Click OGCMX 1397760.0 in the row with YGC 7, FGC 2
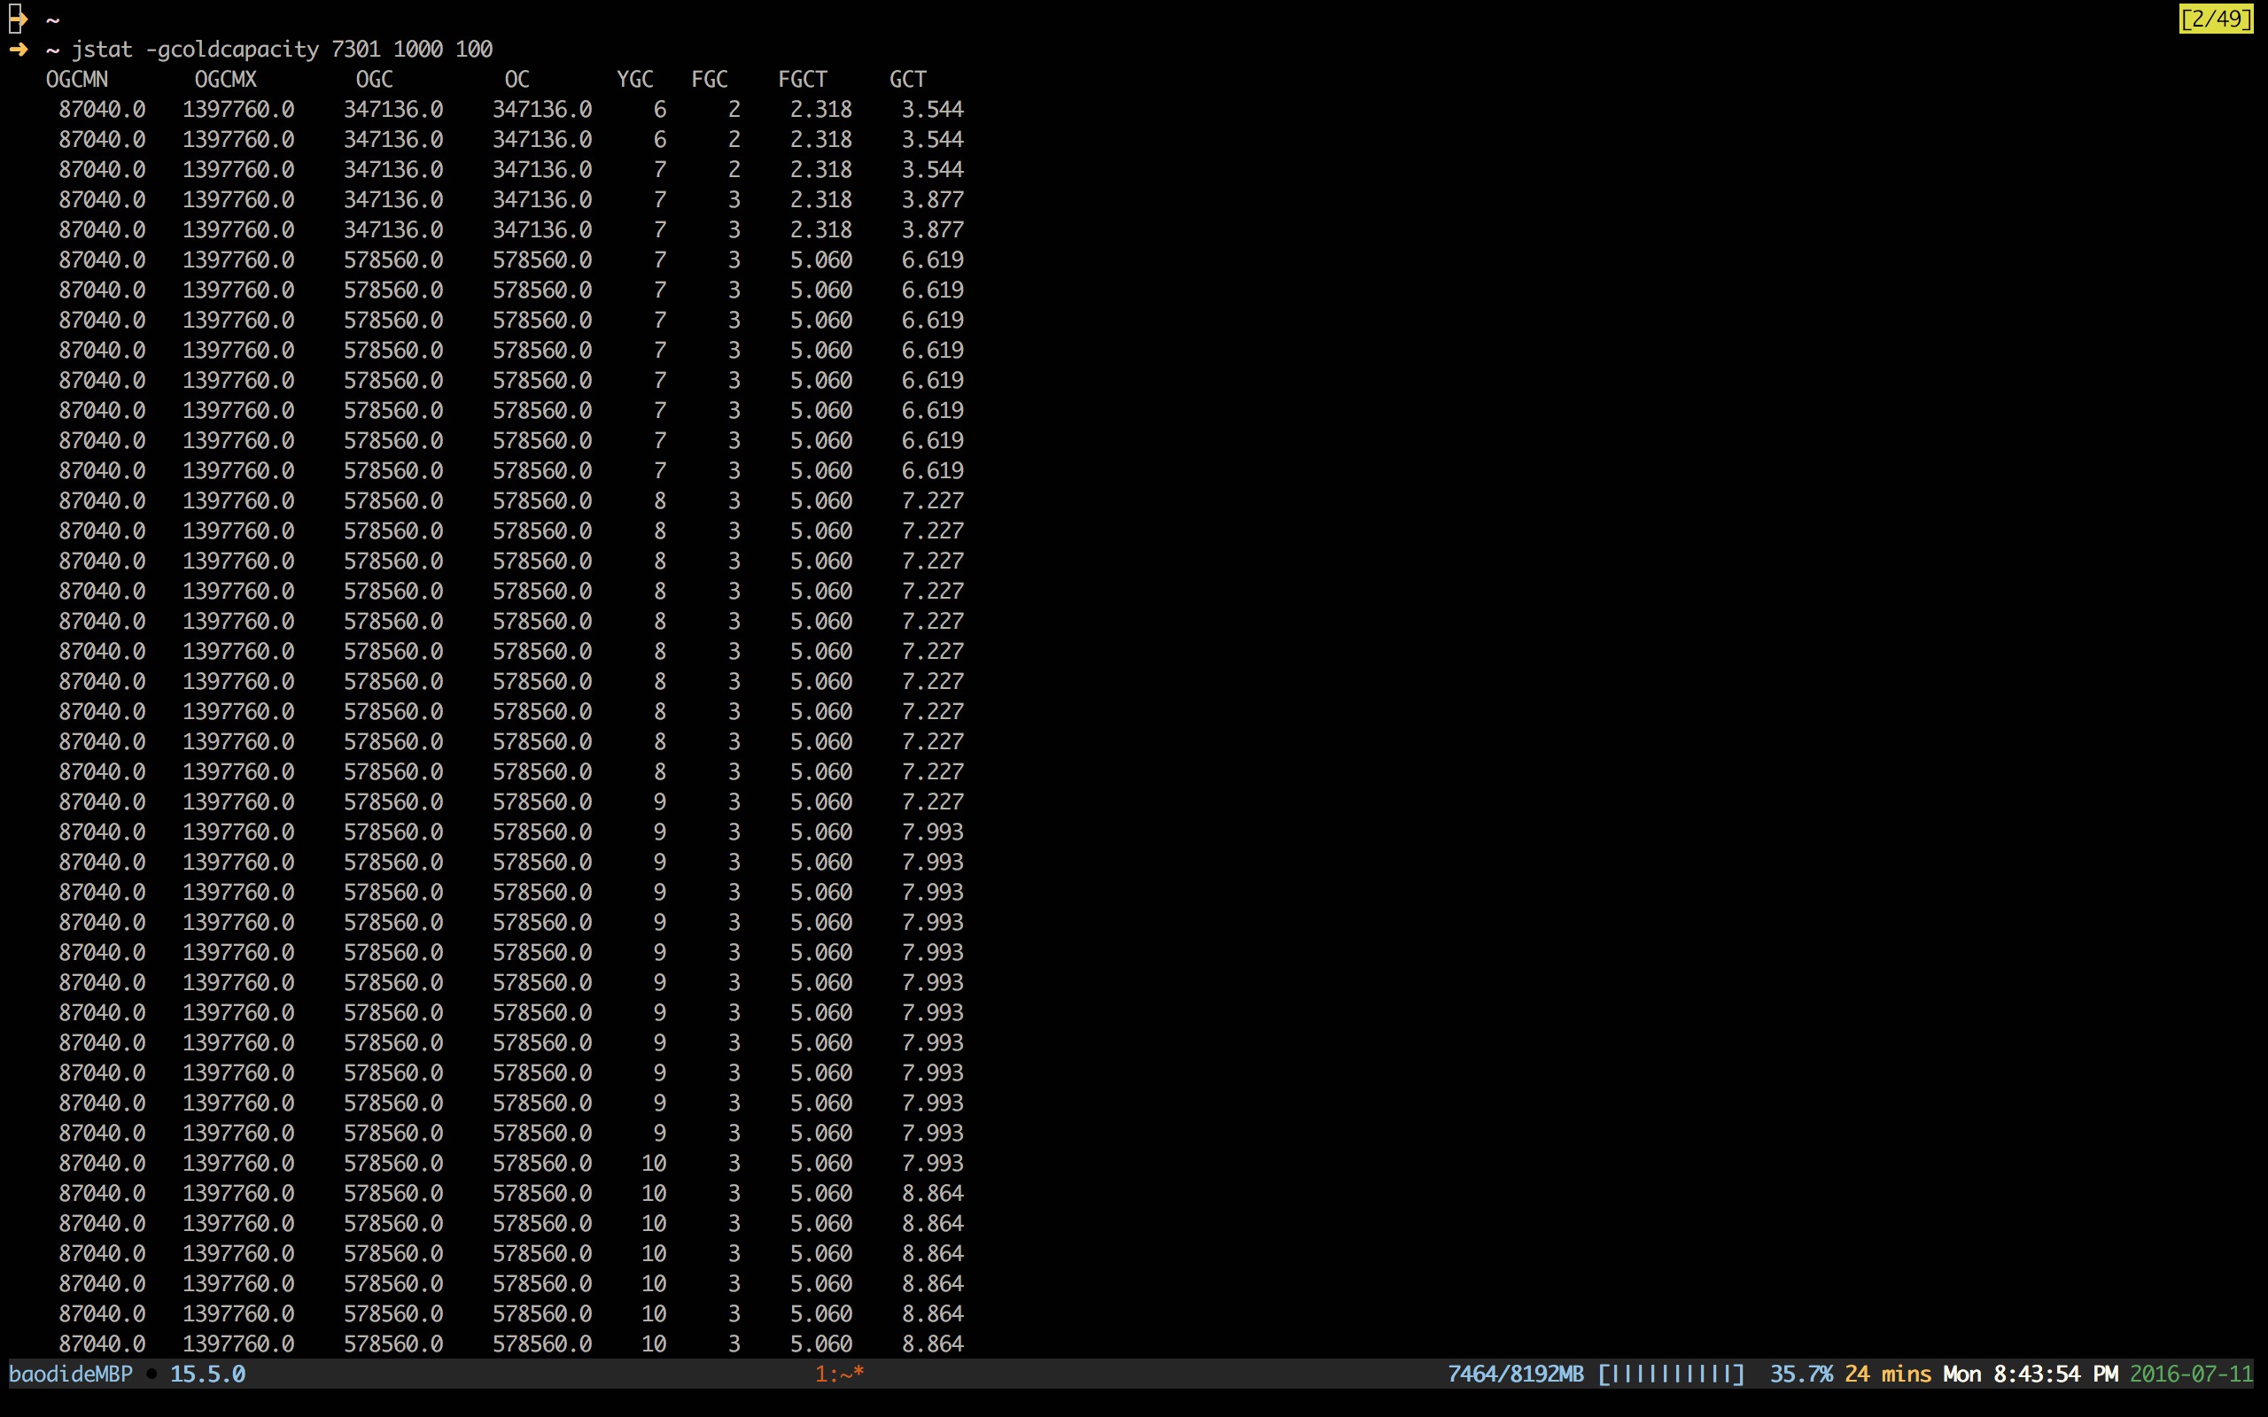The height and width of the screenshot is (1417, 2268). tap(238, 170)
